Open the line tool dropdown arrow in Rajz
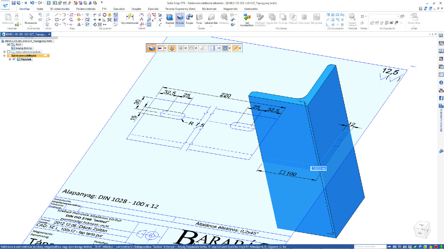 [60, 15]
